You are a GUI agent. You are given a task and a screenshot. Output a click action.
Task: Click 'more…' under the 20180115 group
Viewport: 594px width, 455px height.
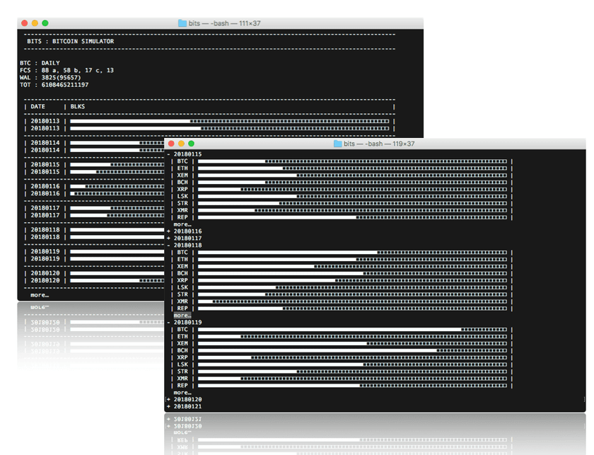tap(182, 224)
